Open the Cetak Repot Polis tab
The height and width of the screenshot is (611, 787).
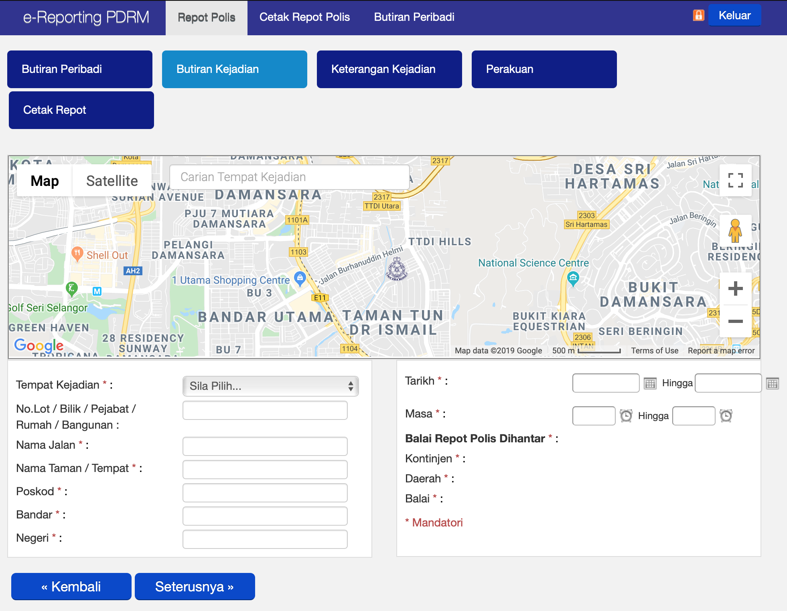pyautogui.click(x=304, y=17)
